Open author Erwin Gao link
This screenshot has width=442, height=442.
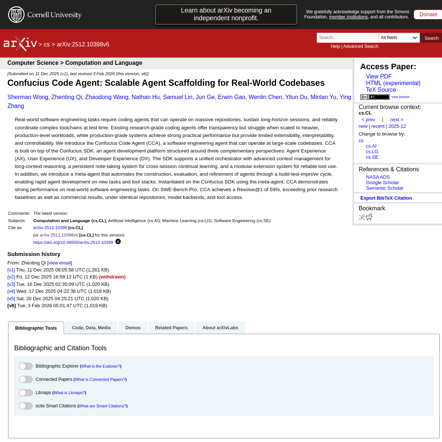point(232,97)
